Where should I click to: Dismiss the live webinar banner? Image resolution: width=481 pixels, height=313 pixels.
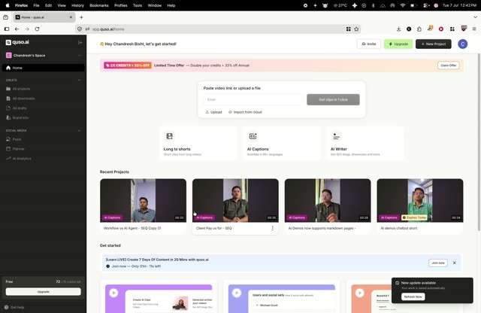pos(454,263)
